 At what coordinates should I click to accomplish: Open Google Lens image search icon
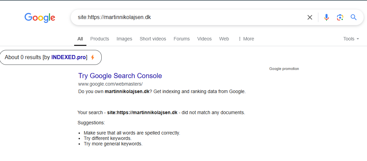pyautogui.click(x=340, y=17)
